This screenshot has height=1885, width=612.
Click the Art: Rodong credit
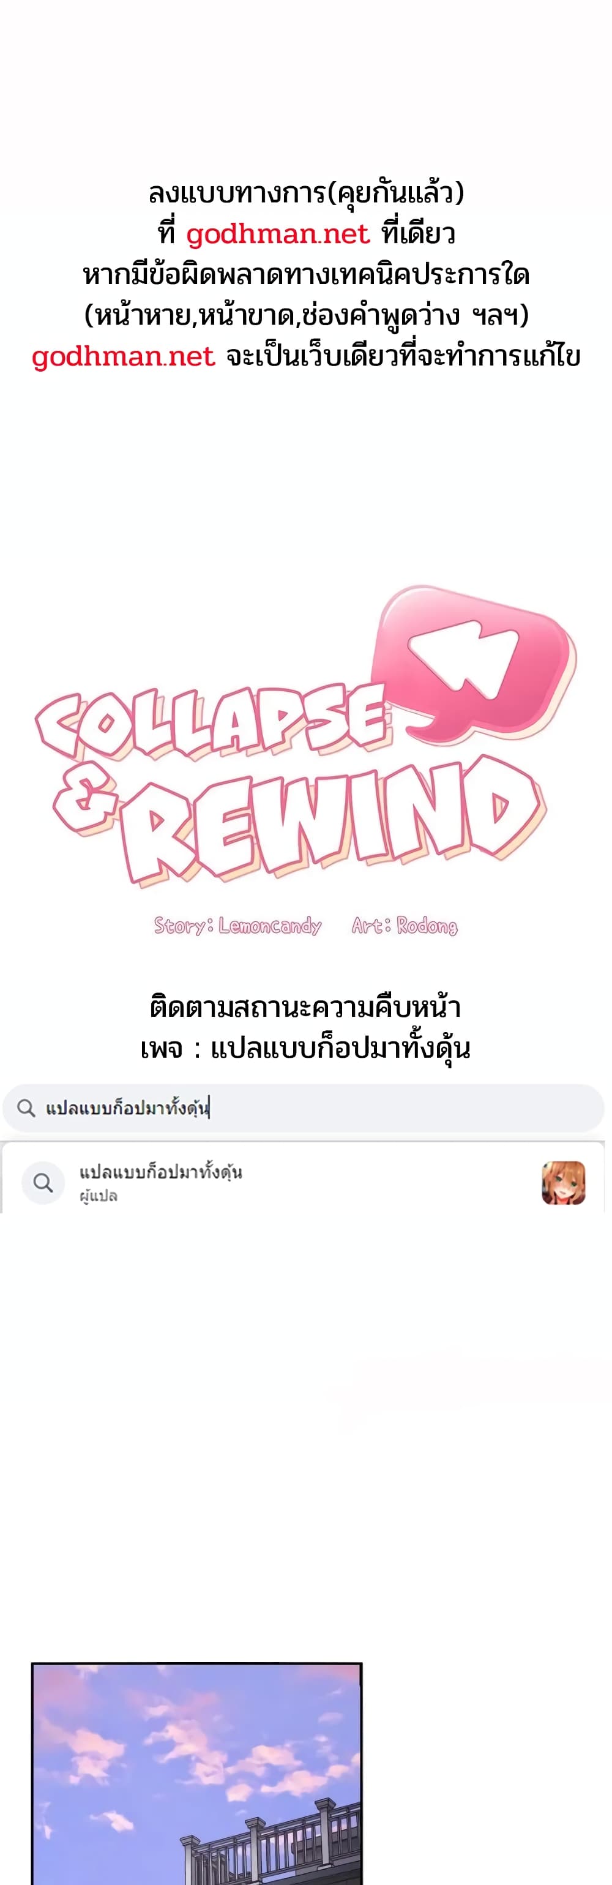pyautogui.click(x=405, y=926)
